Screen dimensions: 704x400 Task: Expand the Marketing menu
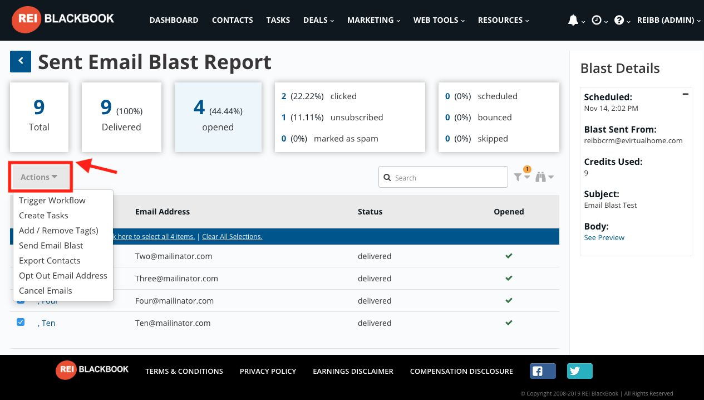point(374,20)
